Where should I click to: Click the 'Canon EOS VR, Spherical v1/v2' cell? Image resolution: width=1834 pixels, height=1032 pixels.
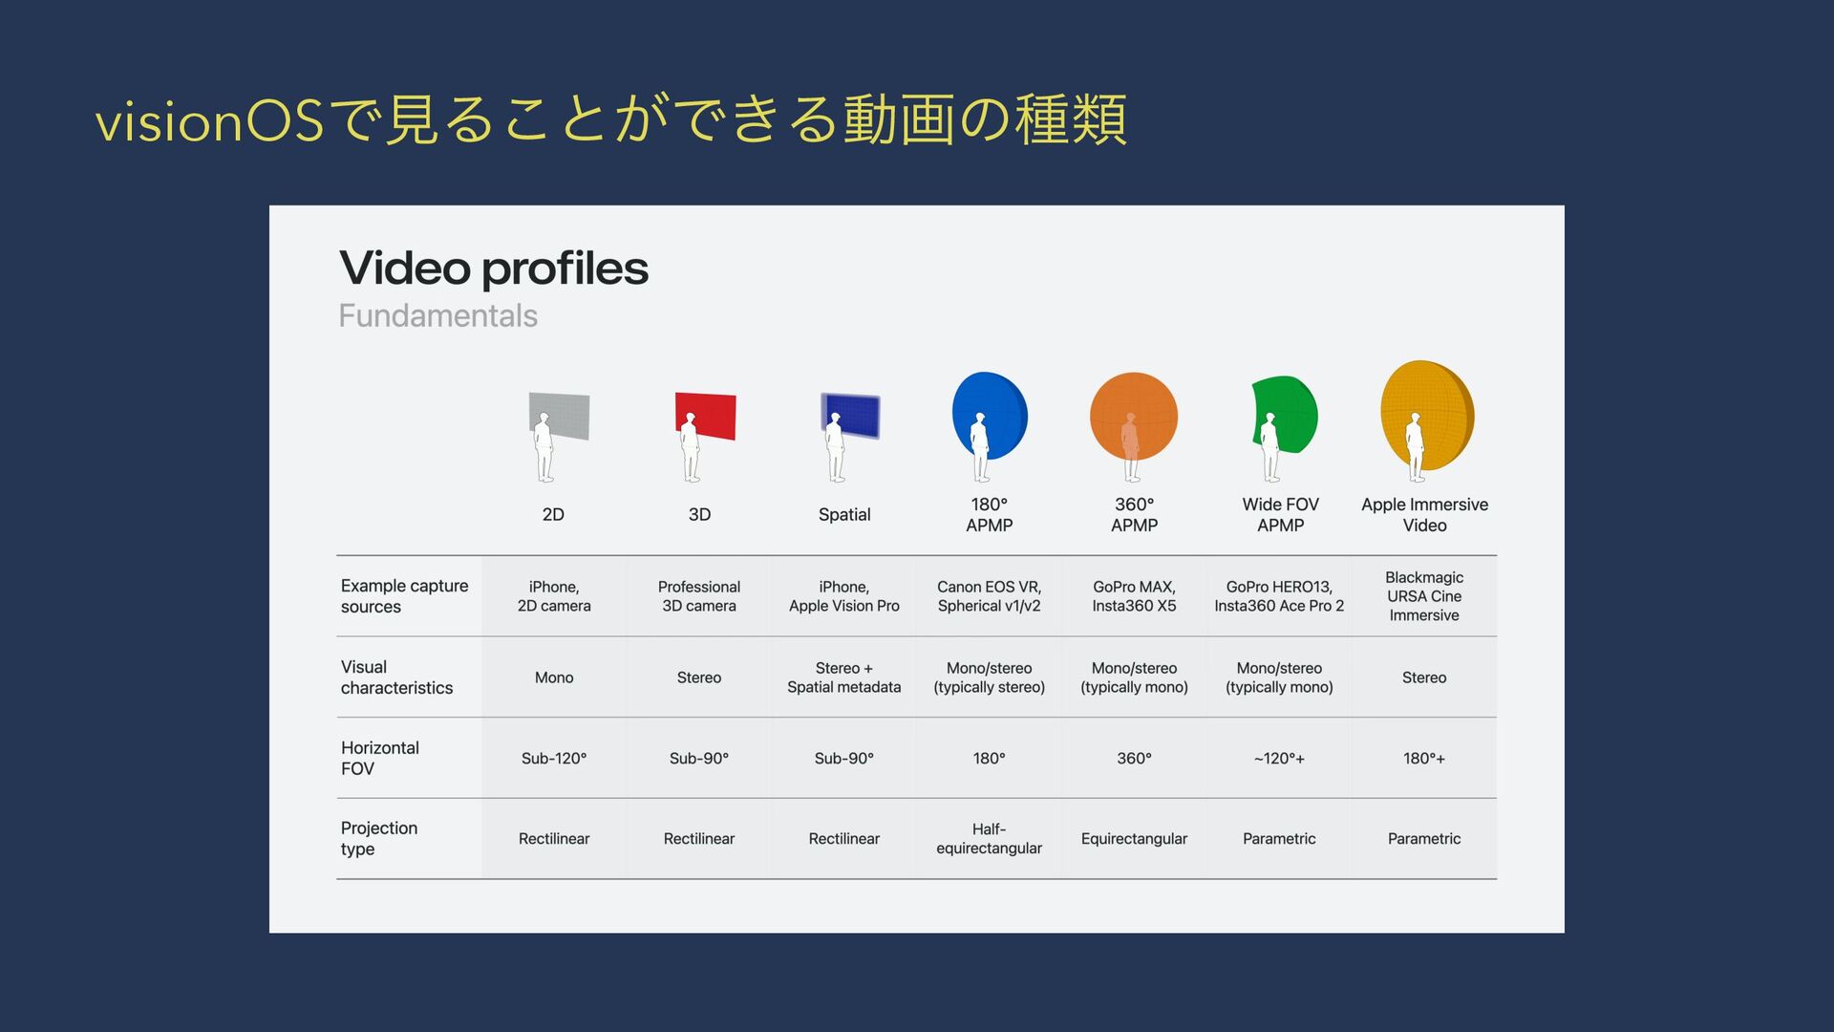(990, 596)
